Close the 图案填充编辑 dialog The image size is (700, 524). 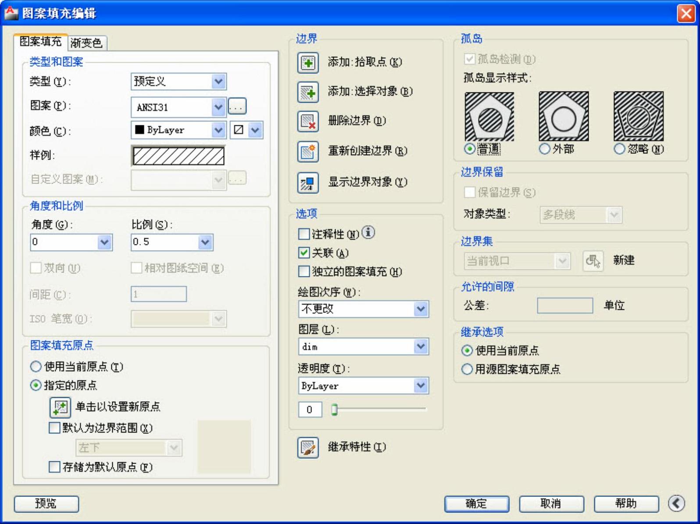tap(686, 13)
